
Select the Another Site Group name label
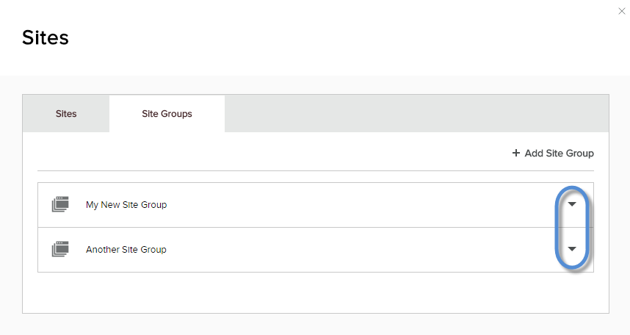[126, 250]
